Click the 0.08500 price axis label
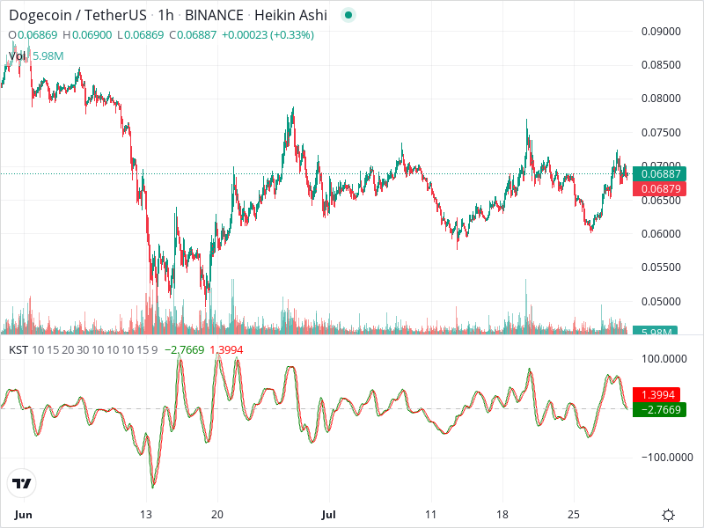 661,65
